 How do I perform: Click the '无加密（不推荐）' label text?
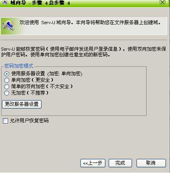point(30,93)
